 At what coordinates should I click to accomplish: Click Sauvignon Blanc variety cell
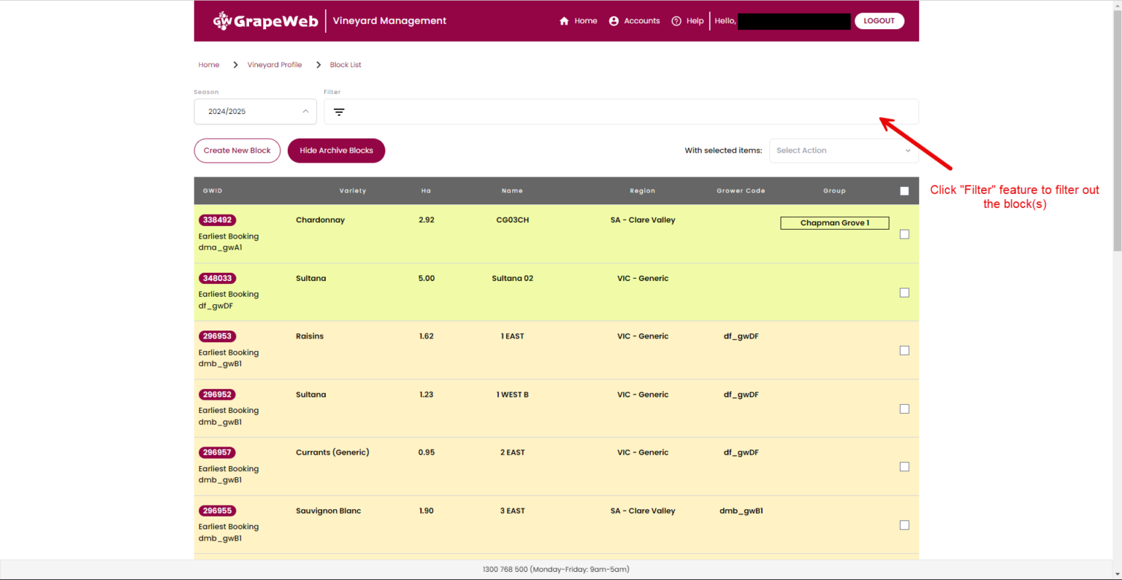(x=328, y=511)
